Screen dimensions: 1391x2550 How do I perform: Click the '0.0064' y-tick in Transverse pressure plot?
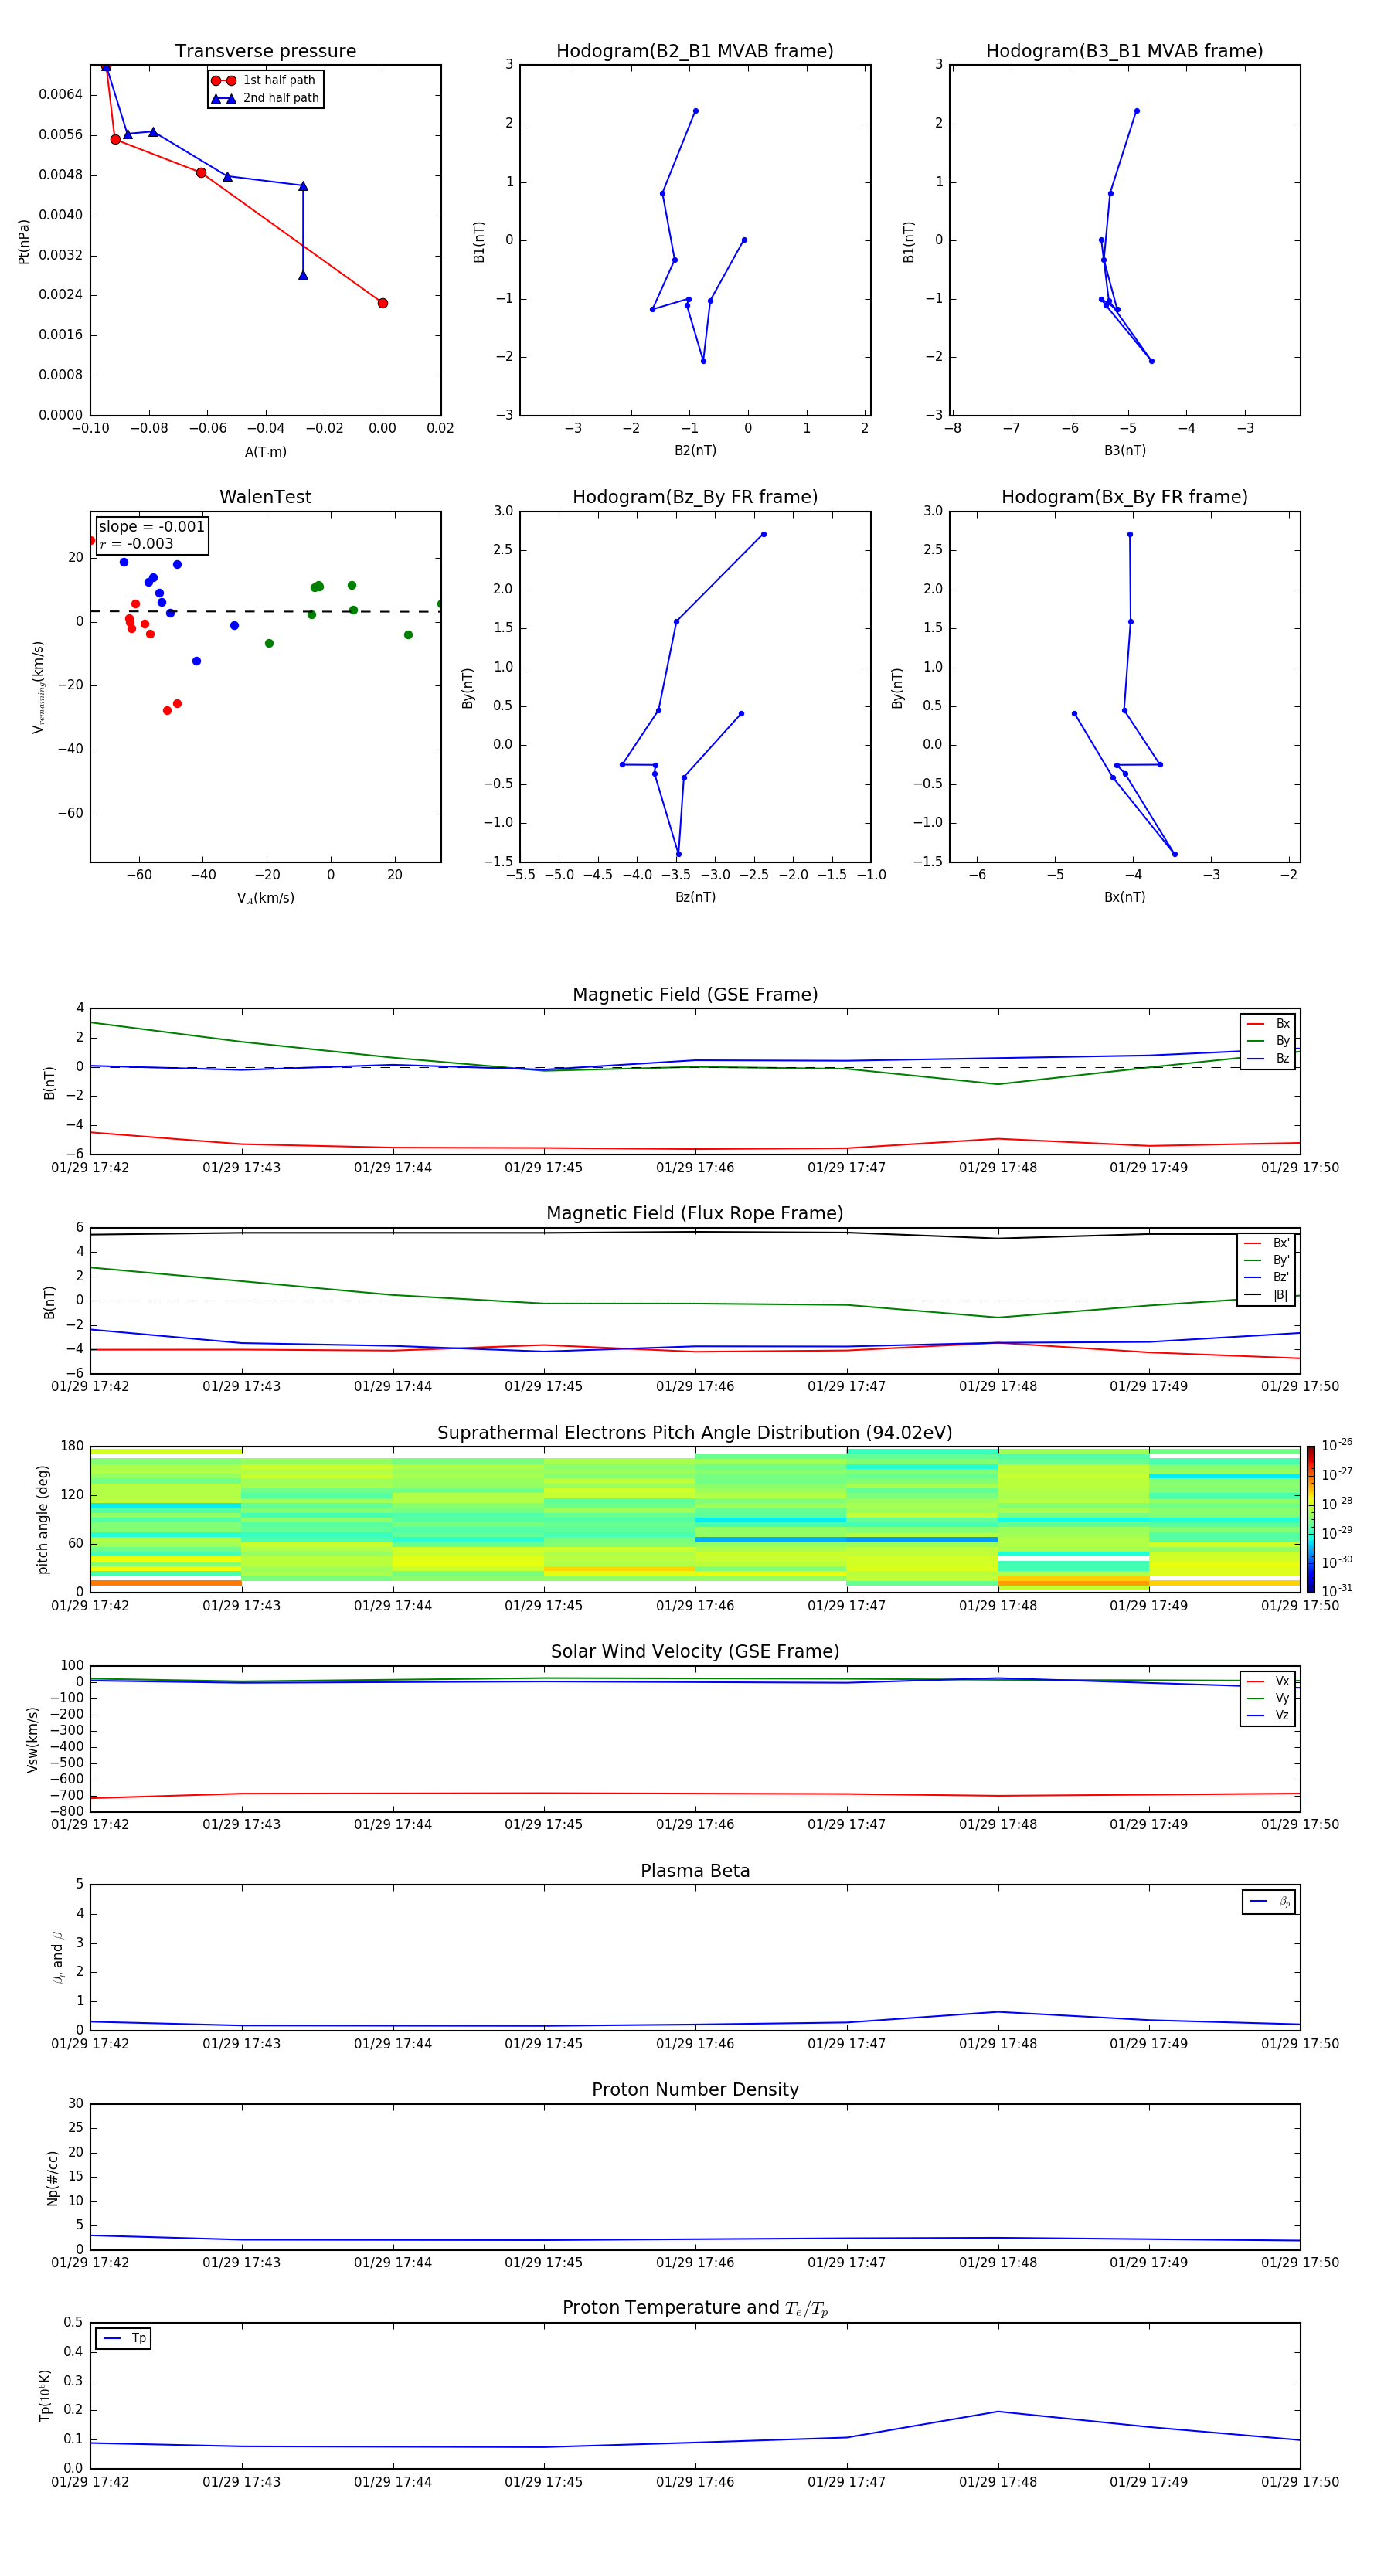(x=60, y=95)
